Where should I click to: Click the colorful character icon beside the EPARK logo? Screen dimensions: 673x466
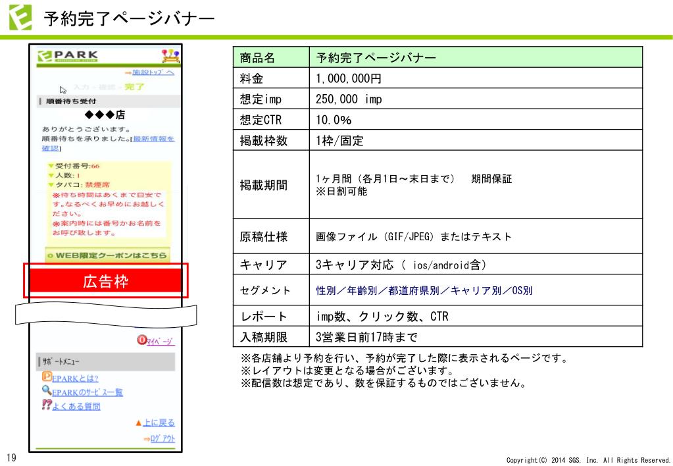[170, 56]
